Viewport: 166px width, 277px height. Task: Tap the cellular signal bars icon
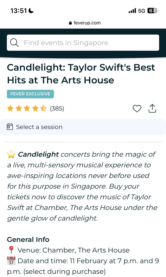pos(132,11)
